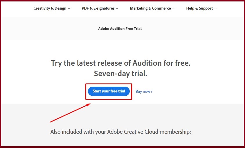
Task: Click the red arrow annotation
Action: point(70,113)
